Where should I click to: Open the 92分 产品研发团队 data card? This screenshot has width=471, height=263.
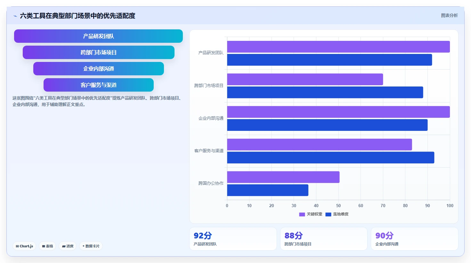pos(233,239)
